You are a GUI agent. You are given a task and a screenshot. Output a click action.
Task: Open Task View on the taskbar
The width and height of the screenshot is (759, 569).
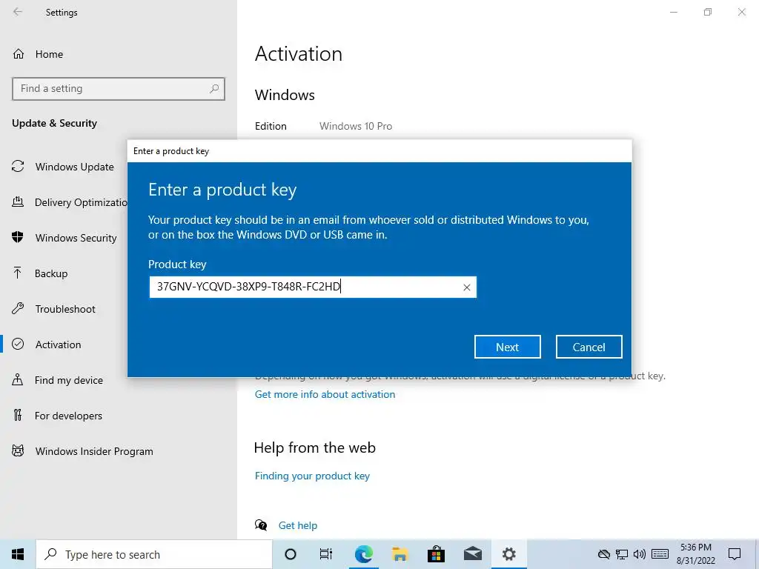click(x=326, y=554)
